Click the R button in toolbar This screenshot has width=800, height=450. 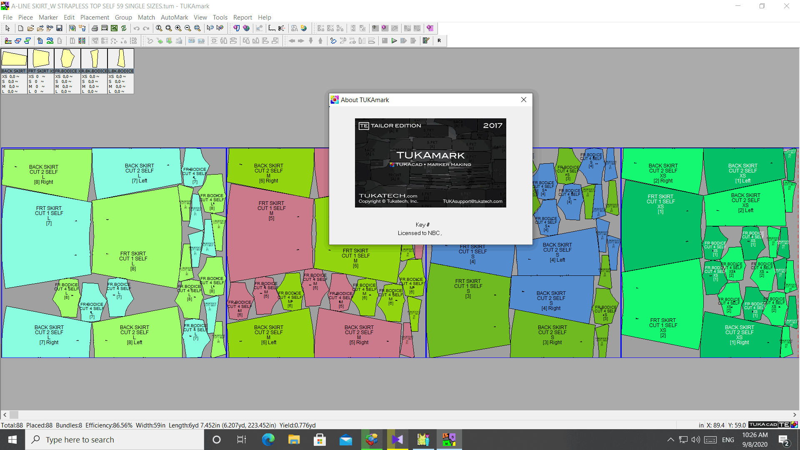tap(439, 41)
